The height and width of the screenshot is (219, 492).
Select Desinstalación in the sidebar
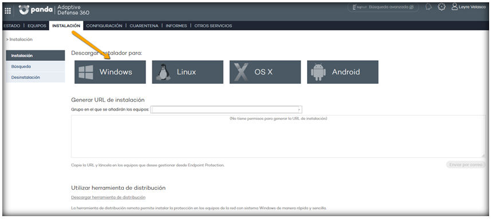(36, 77)
